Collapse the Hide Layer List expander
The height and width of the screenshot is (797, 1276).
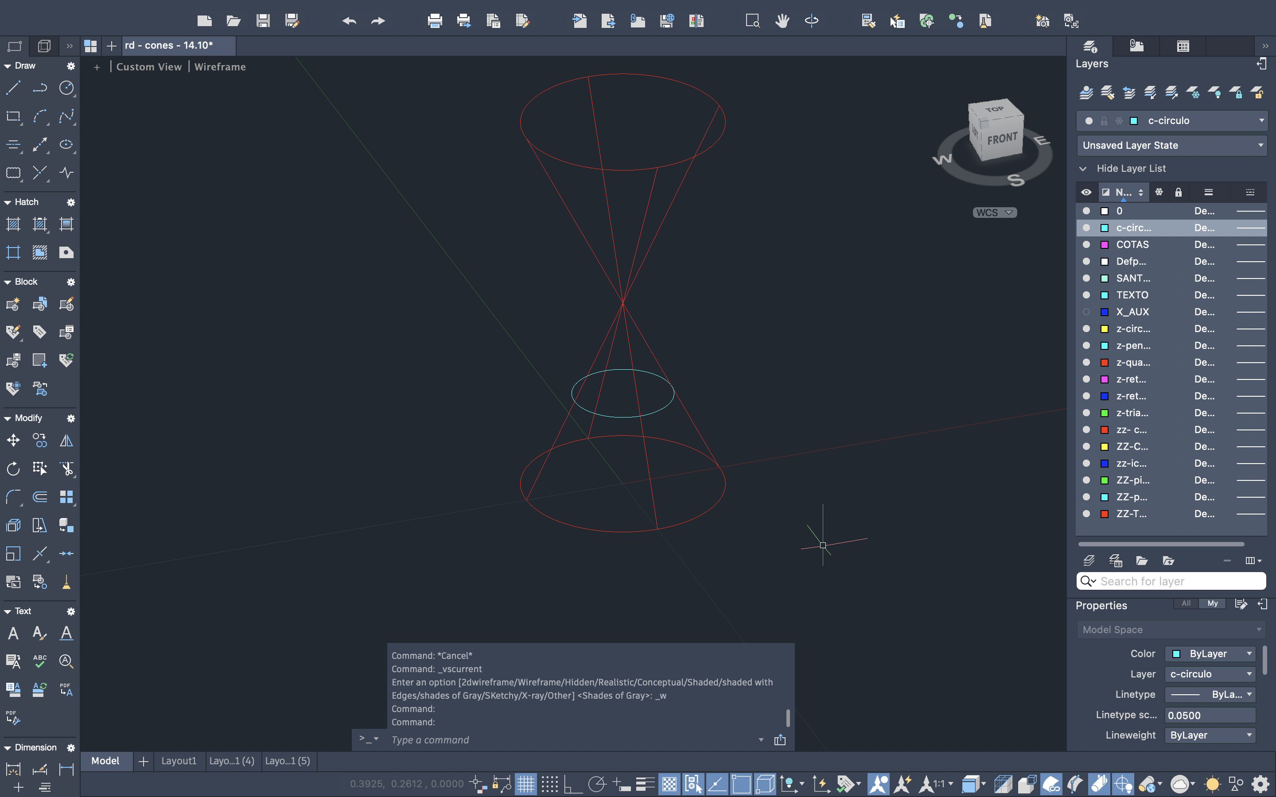(x=1083, y=169)
